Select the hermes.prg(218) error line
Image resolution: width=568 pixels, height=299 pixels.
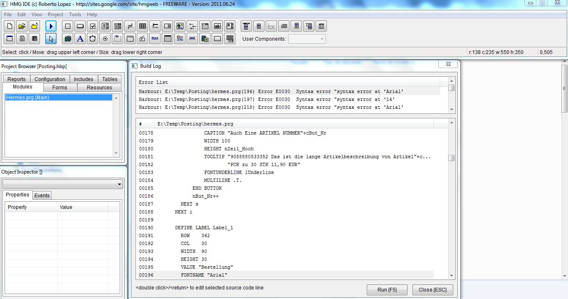click(289, 107)
